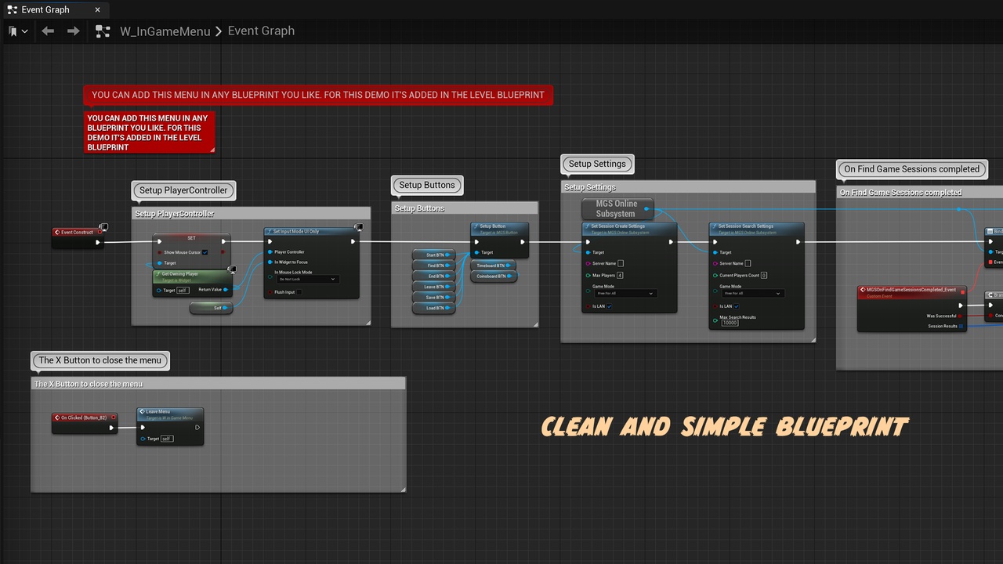Toggle Is LAN in Set Session Create Settings
Viewport: 1003px width, 564px height.
point(609,306)
